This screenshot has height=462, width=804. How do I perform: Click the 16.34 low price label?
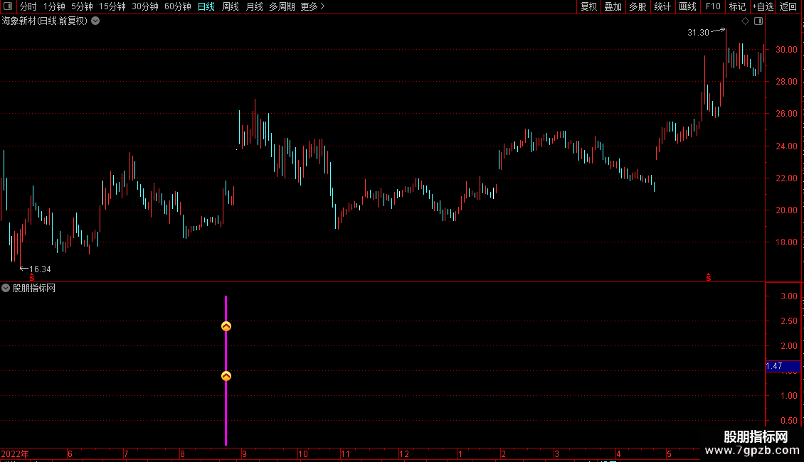(40, 269)
